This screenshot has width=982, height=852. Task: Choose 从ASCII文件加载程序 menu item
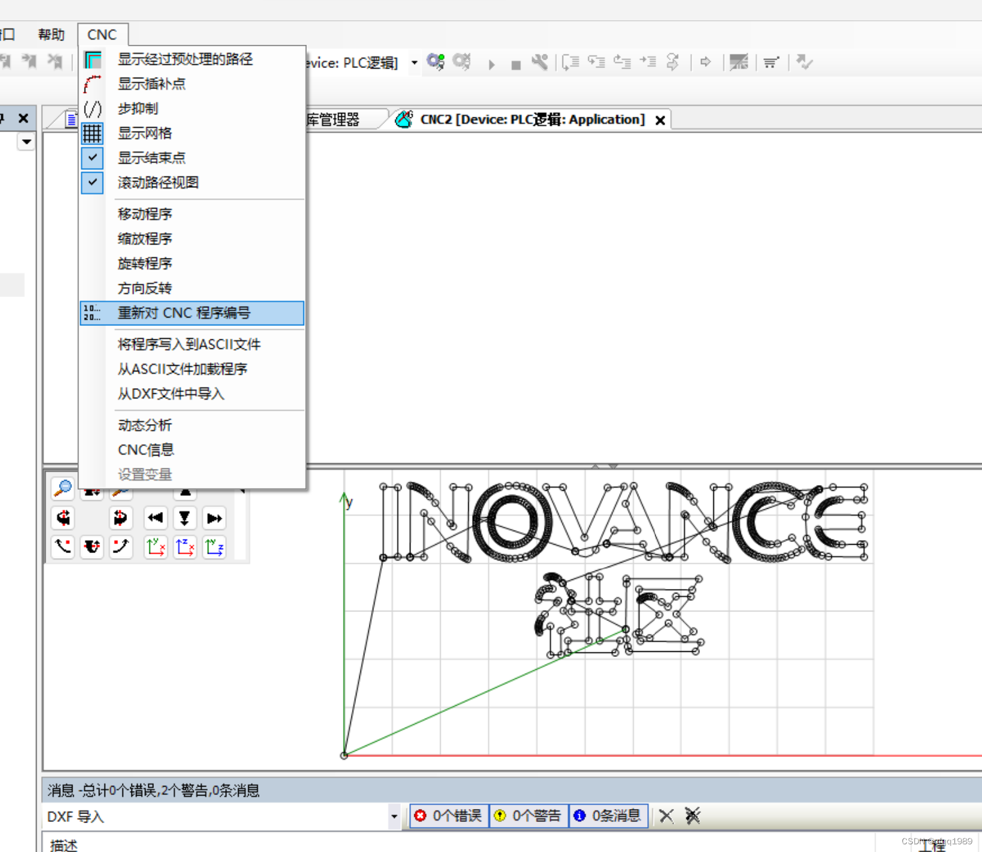(192, 369)
